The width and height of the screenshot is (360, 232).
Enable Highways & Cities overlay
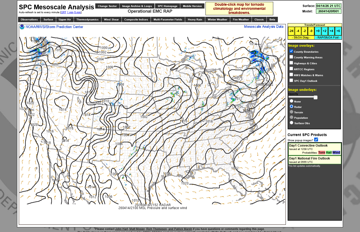click(x=291, y=63)
